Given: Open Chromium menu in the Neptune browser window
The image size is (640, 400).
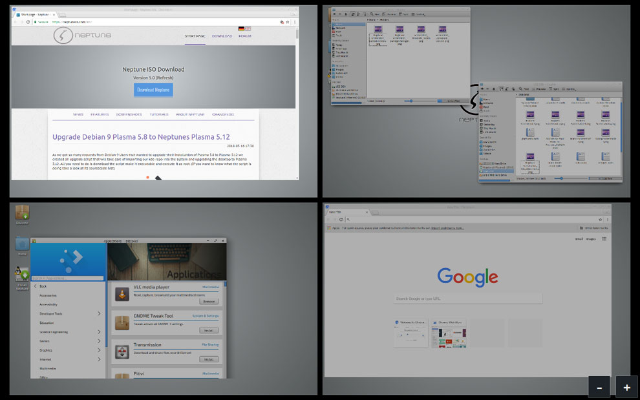Looking at the screenshot, I should point(295,22).
